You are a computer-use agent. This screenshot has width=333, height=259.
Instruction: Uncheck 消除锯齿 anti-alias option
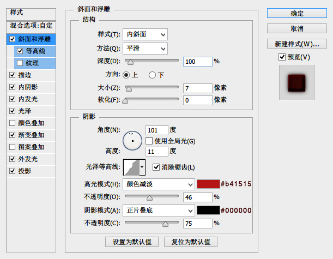(x=156, y=167)
